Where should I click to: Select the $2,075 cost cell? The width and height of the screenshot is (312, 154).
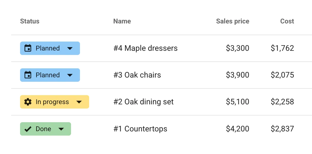(x=282, y=75)
